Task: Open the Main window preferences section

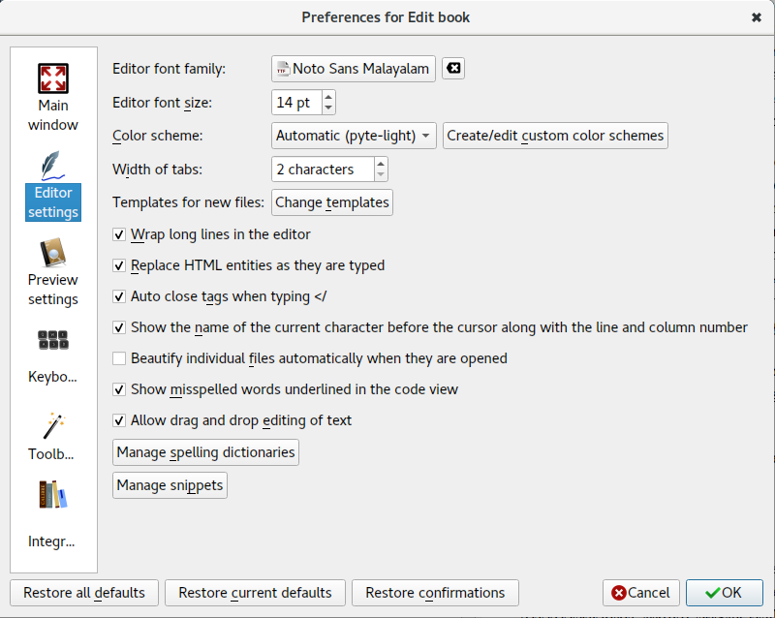Action: (x=53, y=98)
